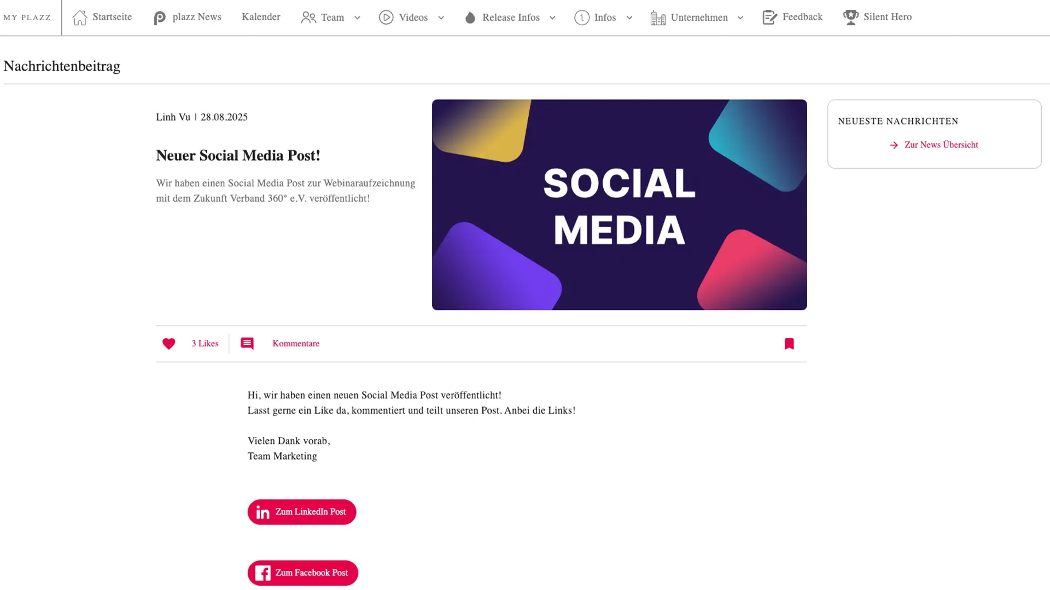Image resolution: width=1050 pixels, height=590 pixels.
Task: Click the Facebook logo icon
Action: click(x=263, y=573)
